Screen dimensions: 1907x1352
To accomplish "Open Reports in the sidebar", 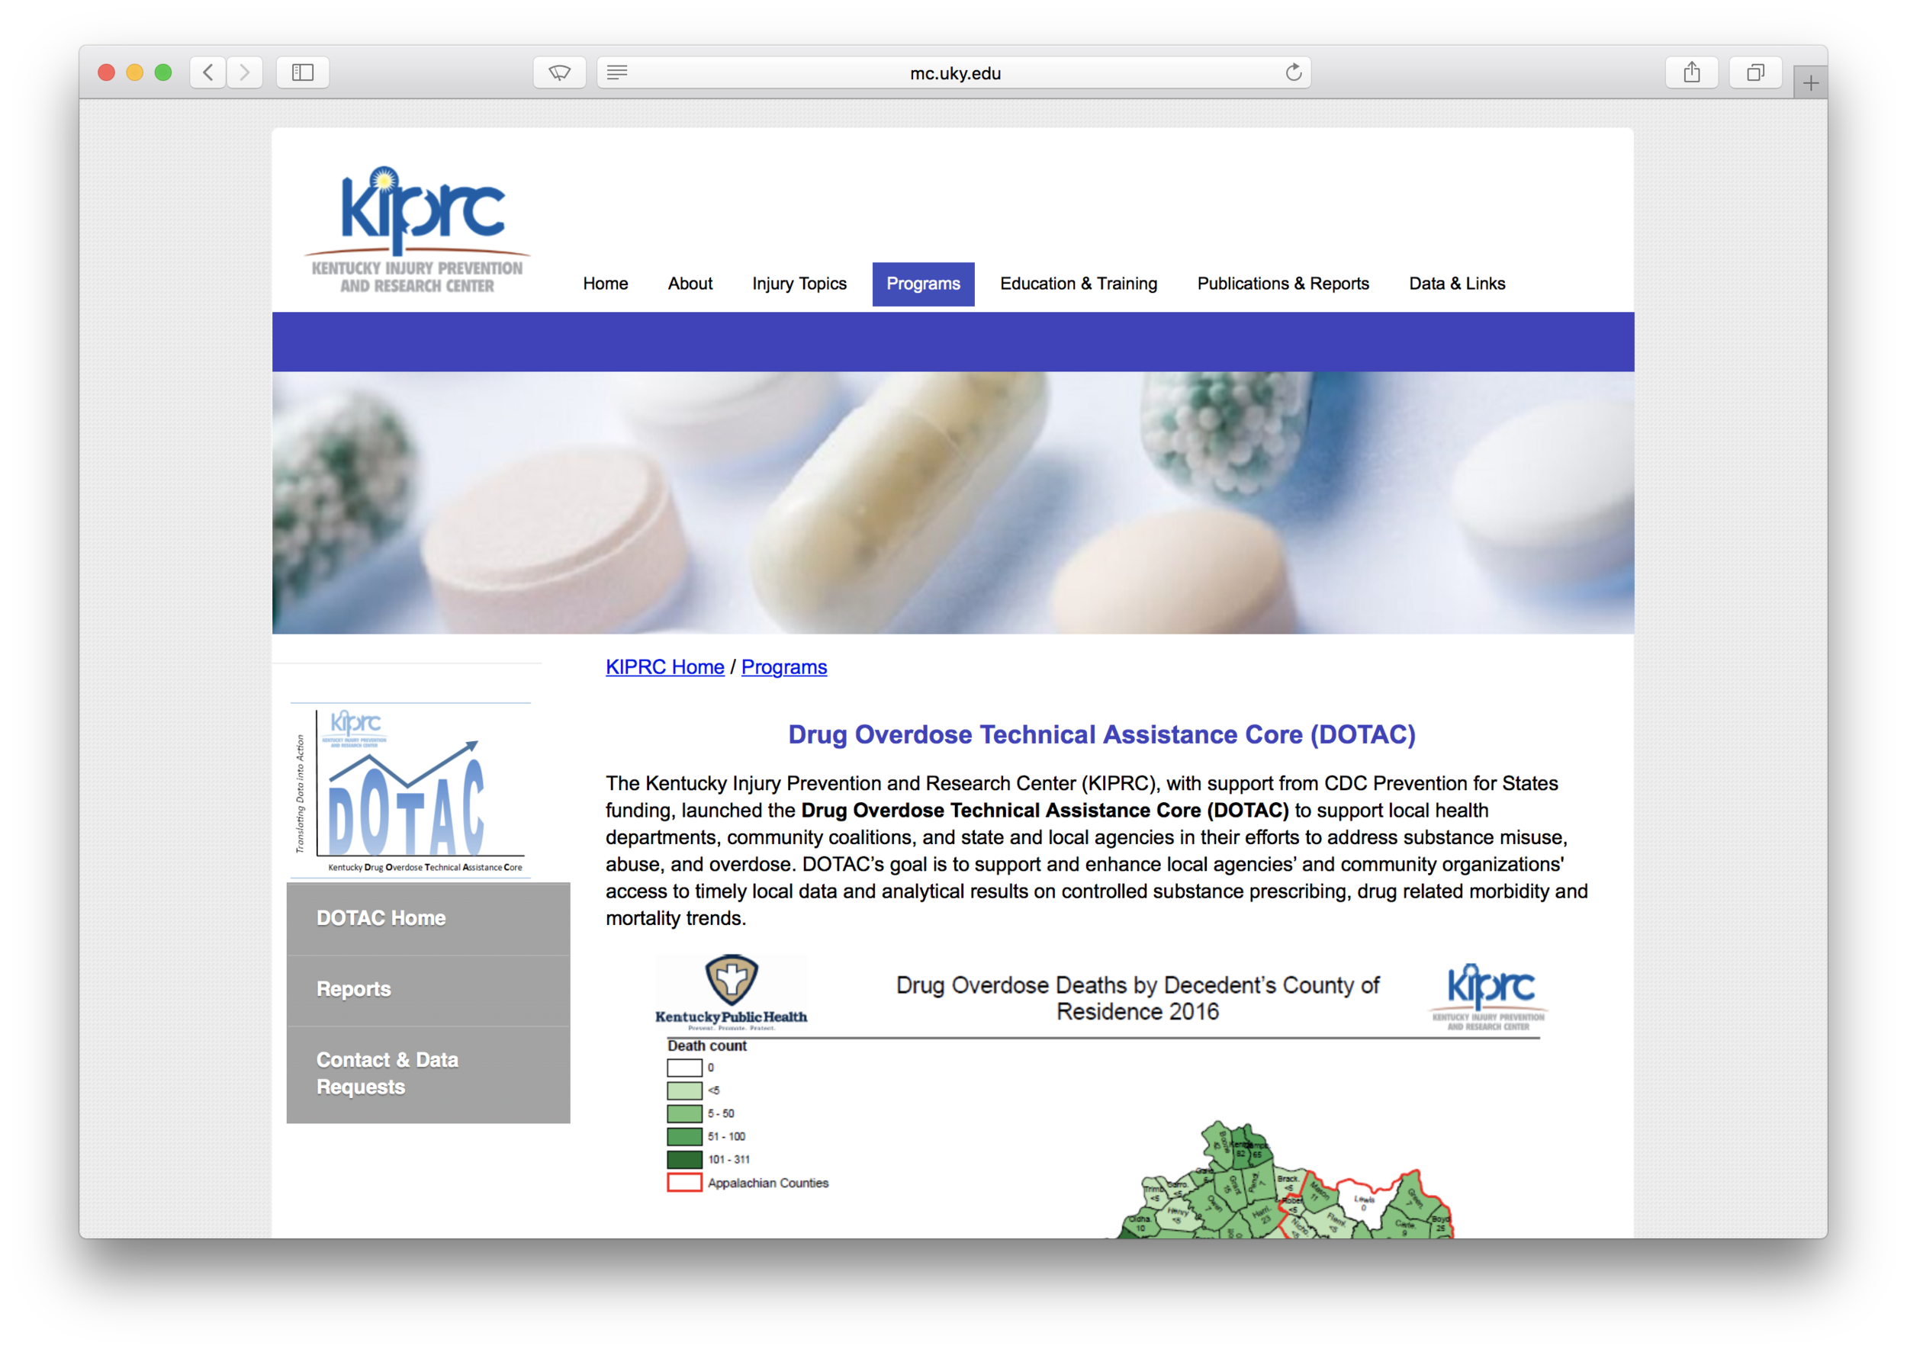I will pos(428,990).
